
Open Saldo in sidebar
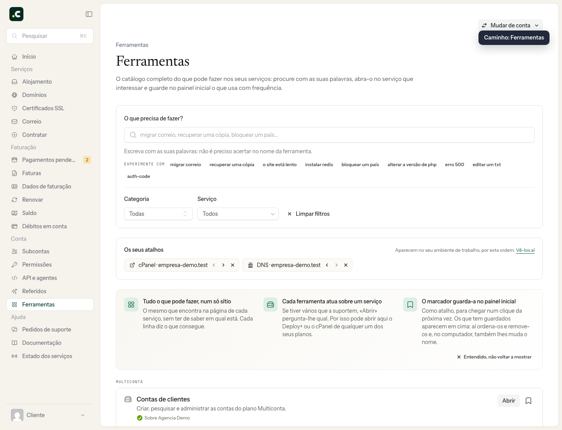pos(50,213)
